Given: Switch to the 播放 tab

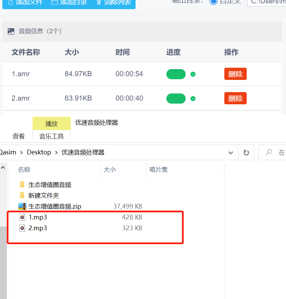Looking at the screenshot, I should pos(52,123).
